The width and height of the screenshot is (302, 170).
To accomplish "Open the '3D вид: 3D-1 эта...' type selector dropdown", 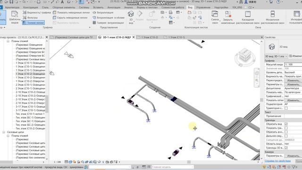I will click(x=276, y=56).
